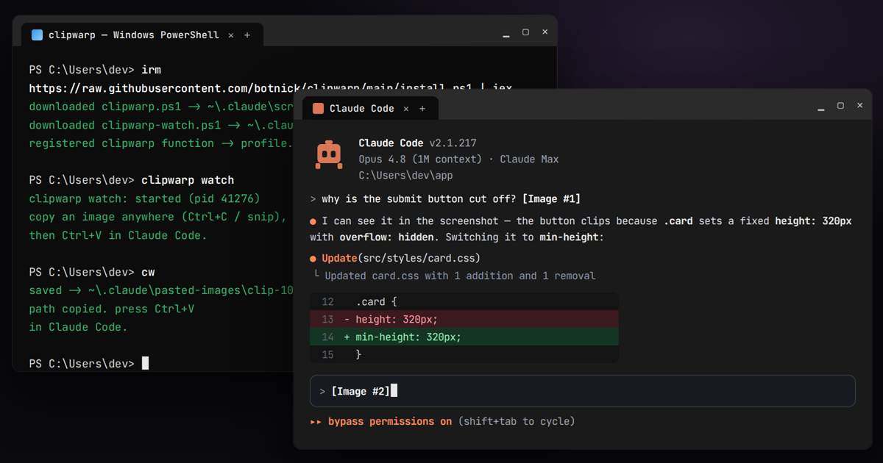Click 'saved → ~\.claude\pasted-images' line
The height and width of the screenshot is (463, 883).
point(161,290)
